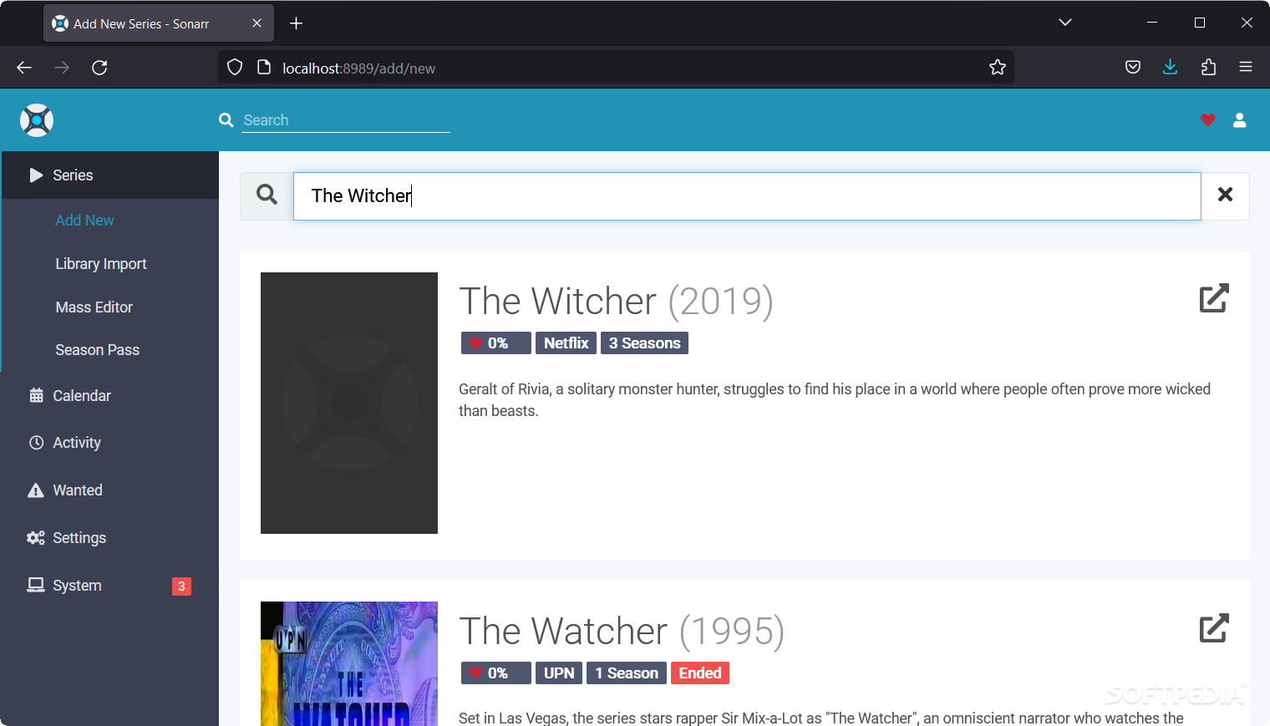1270x726 pixels.
Task: Open the browser hamburger menu
Action: [1246, 68]
